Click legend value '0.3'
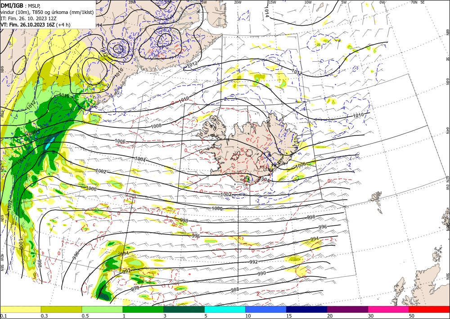The width and height of the screenshot is (450, 319). [44, 316]
